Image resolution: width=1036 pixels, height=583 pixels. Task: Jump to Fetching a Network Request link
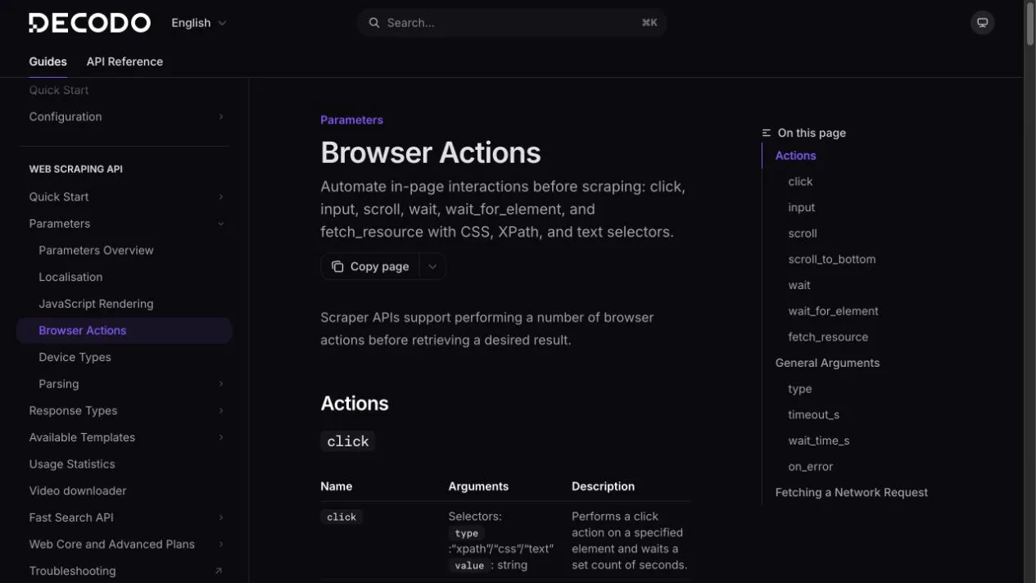(x=851, y=493)
